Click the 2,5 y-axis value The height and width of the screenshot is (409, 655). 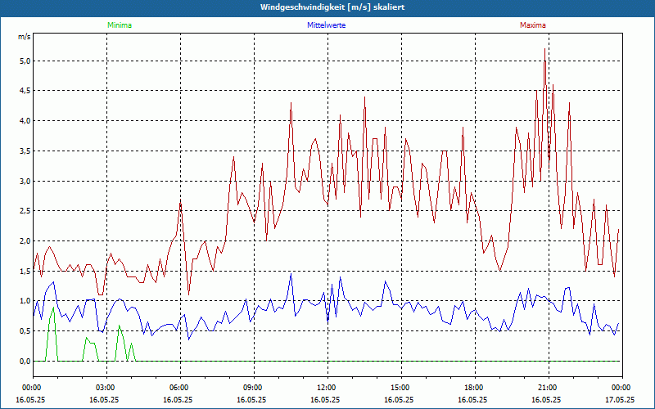25,211
